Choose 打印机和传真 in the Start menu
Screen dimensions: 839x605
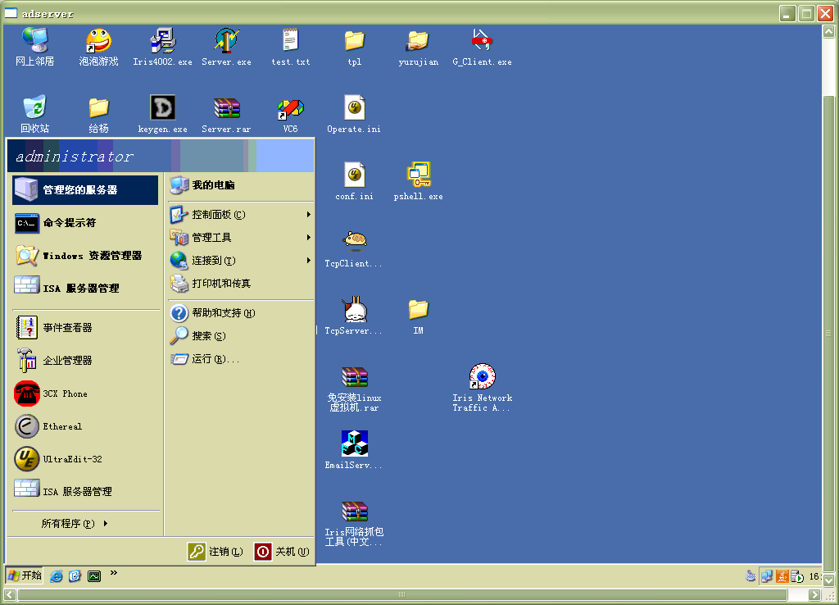point(221,284)
